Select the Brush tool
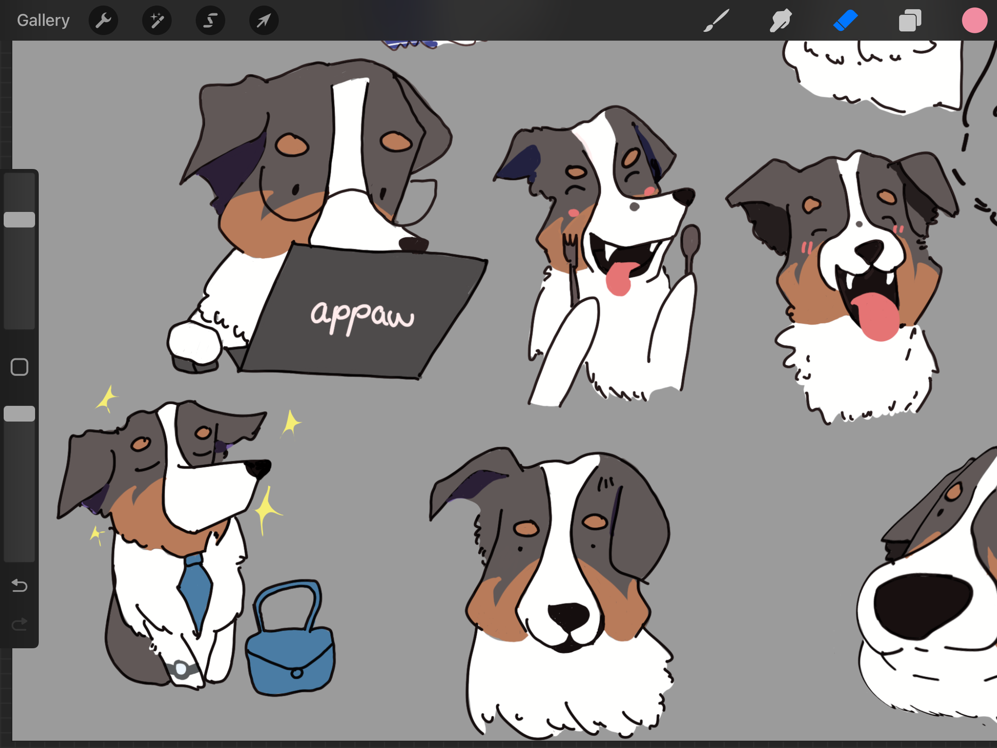 coord(716,21)
